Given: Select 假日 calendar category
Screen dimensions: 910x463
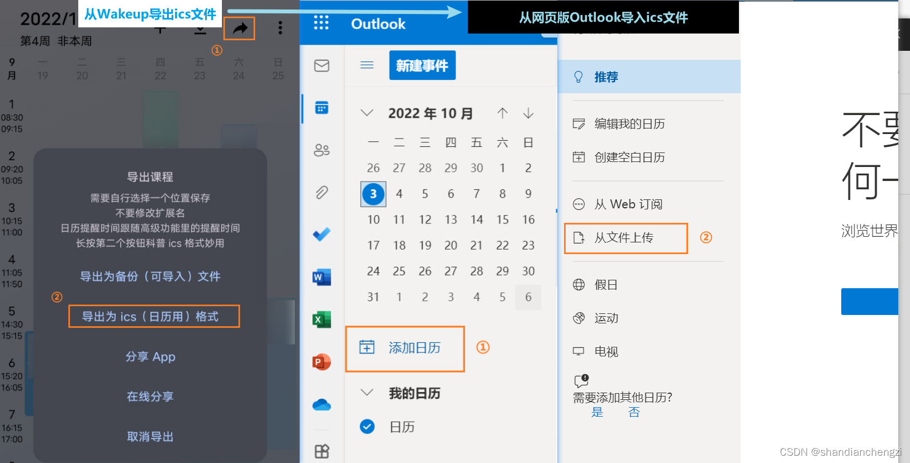Looking at the screenshot, I should 606,285.
